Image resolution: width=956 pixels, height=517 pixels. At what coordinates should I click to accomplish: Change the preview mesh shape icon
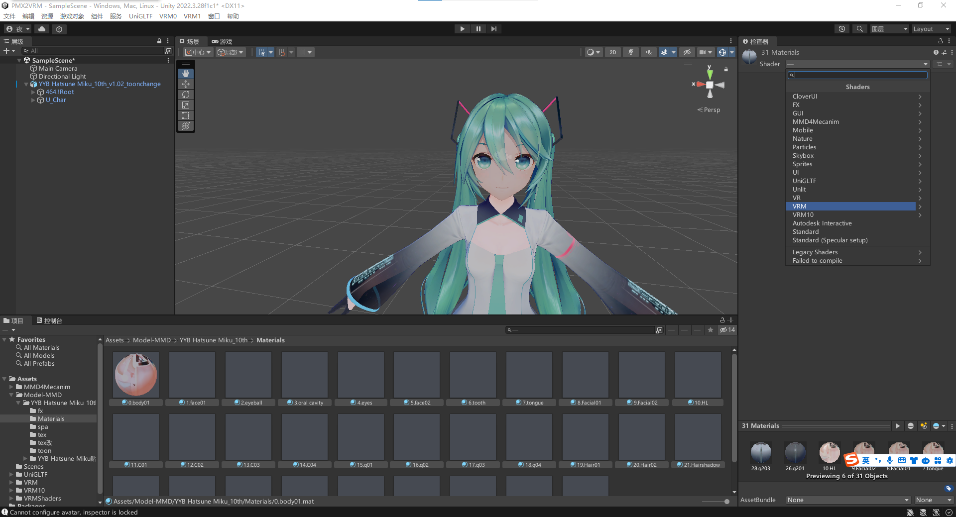coord(911,426)
